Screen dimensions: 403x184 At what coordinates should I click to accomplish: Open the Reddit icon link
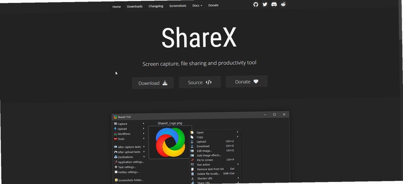pyautogui.click(x=283, y=4)
